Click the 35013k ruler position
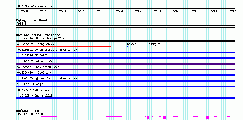The width and height of the screenshot is (243, 120). [x=195, y=11]
